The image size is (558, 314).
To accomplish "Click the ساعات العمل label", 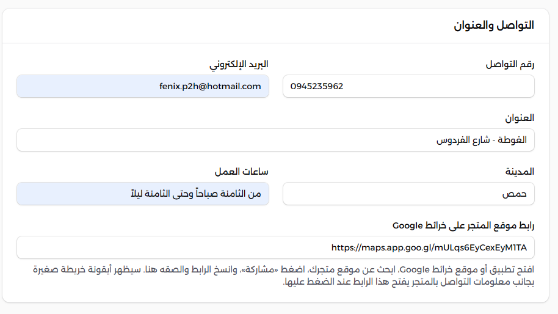I will pyautogui.click(x=242, y=172).
